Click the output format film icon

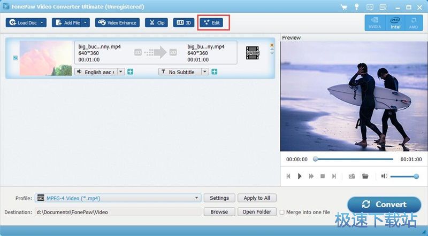(252, 52)
